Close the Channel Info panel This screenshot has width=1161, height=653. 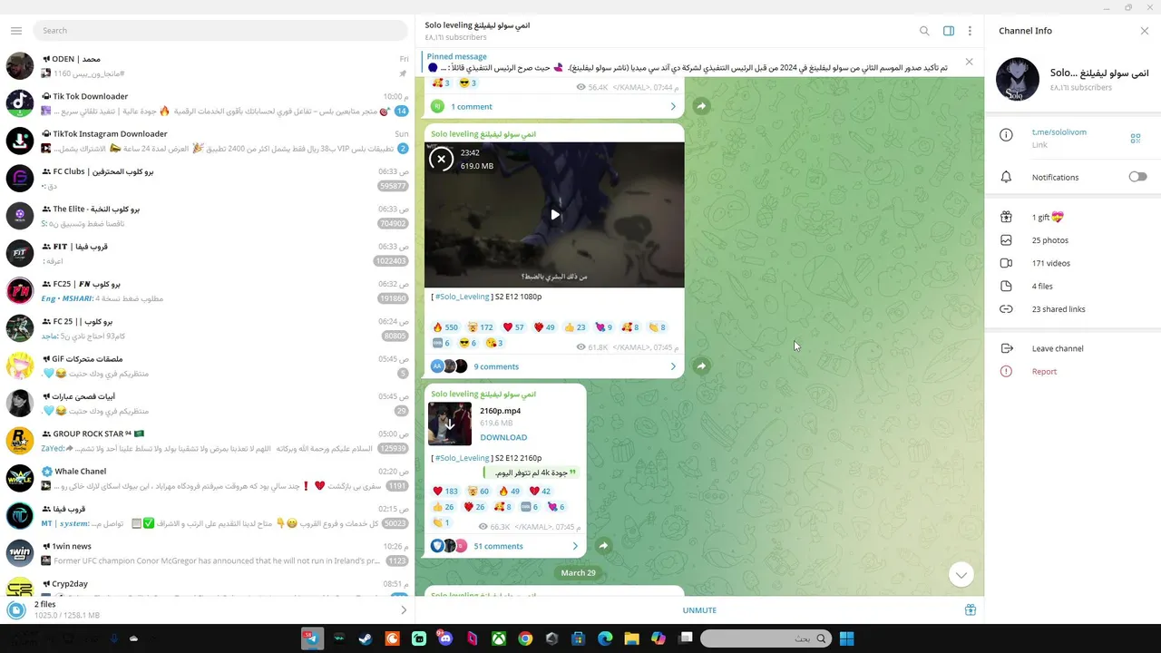coord(1145,31)
